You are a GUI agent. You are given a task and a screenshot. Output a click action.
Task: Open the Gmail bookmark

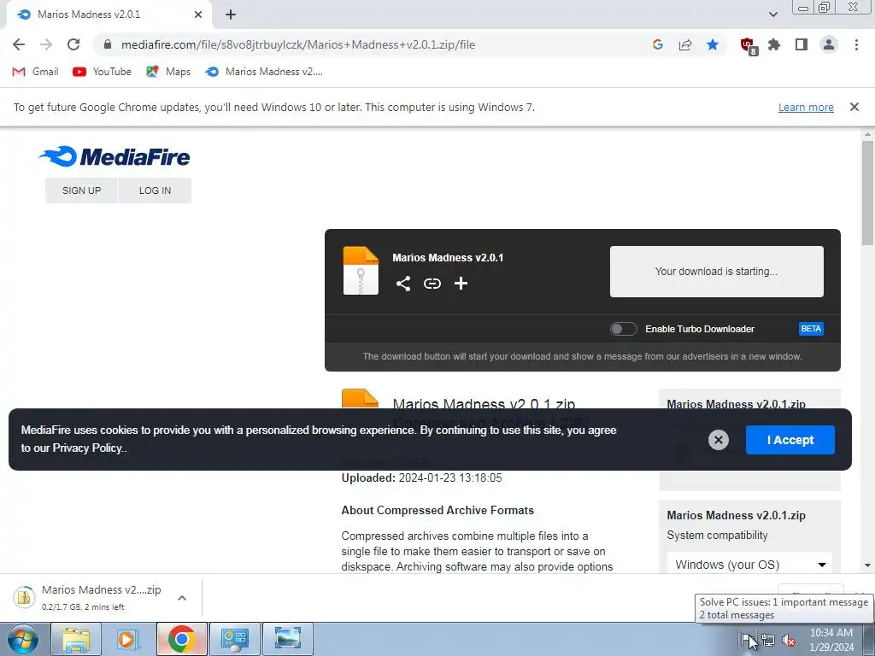35,72
